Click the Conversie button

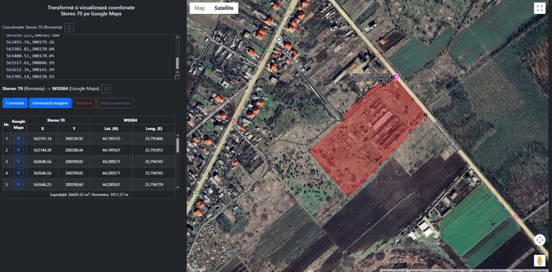point(15,103)
